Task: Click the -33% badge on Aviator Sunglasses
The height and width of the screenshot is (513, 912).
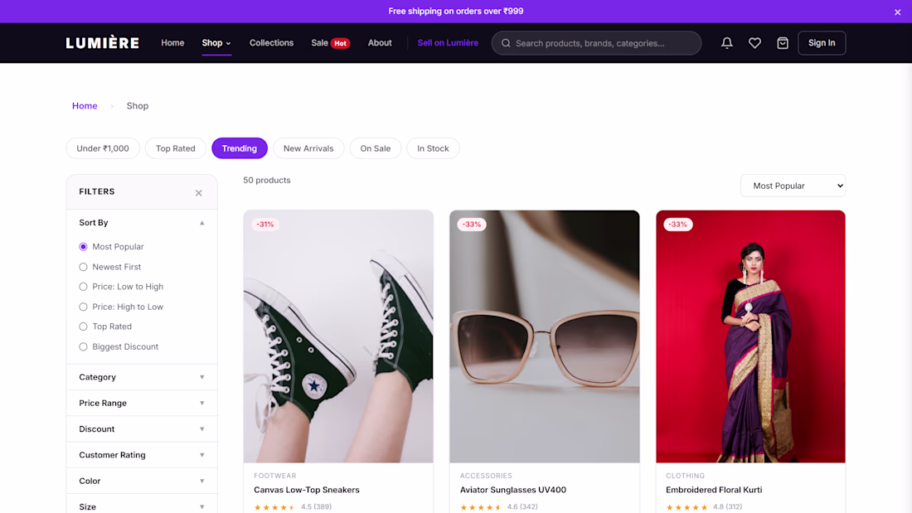Action: (x=471, y=224)
